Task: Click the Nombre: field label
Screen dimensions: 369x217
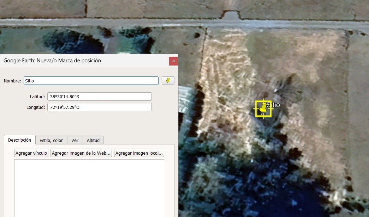Action: (x=12, y=81)
